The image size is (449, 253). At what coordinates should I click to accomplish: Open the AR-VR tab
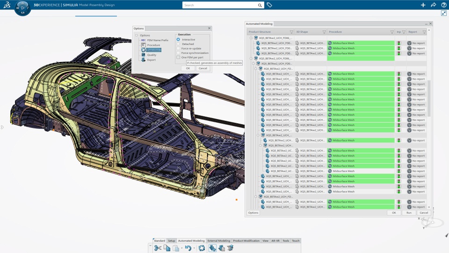point(275,241)
